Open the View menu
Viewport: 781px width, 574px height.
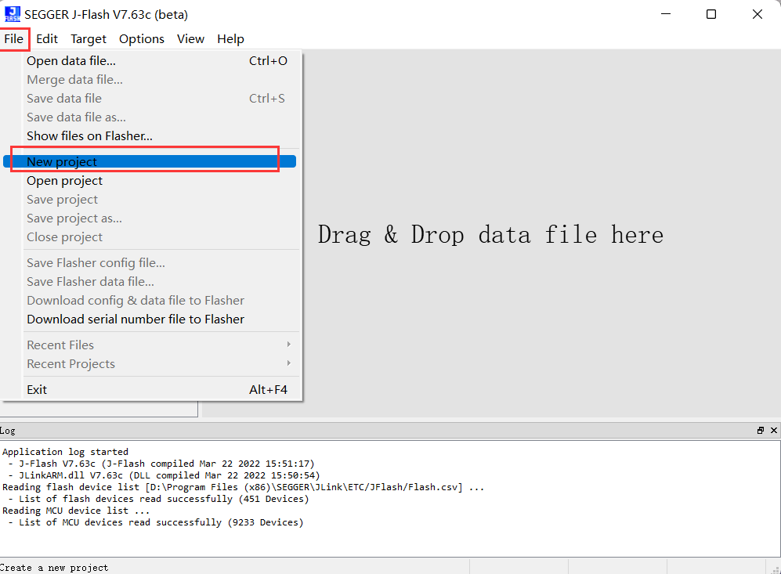190,38
